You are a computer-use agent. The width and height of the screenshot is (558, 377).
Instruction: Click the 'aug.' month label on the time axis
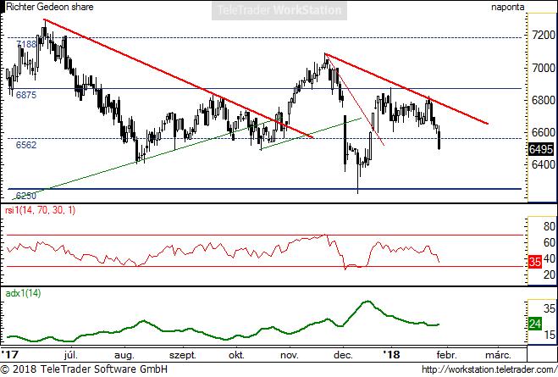coord(124,355)
